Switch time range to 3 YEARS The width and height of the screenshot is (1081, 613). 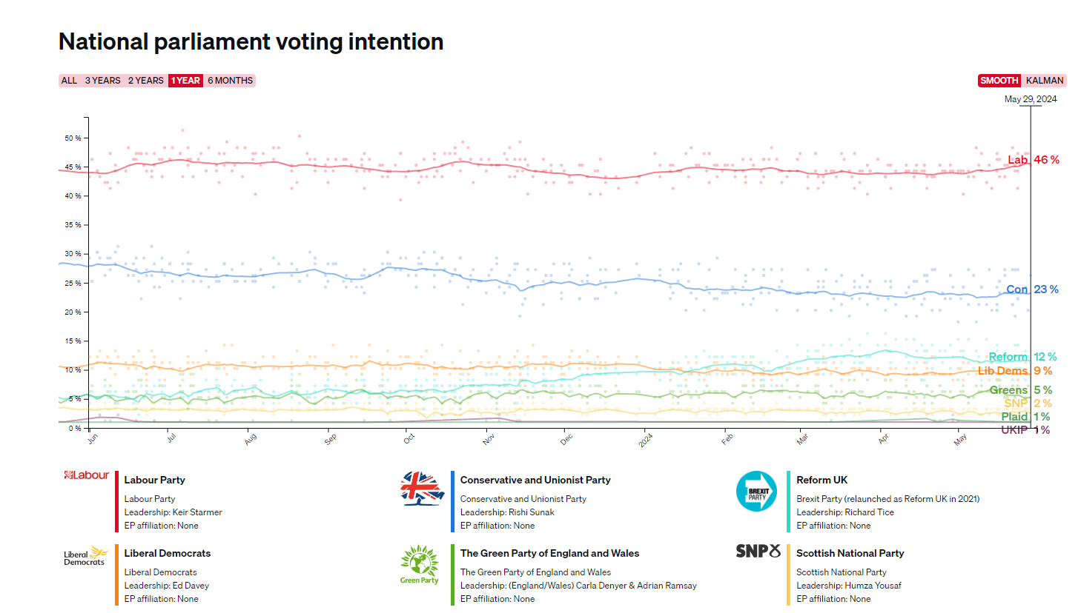click(102, 81)
